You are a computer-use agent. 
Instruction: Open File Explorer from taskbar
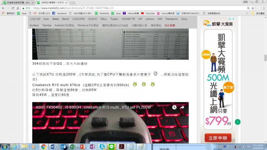(24, 147)
